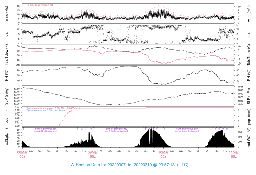256x175 pixels.
Task: Click the 'SLP (inHg)' axis label
Action: pos(6,96)
